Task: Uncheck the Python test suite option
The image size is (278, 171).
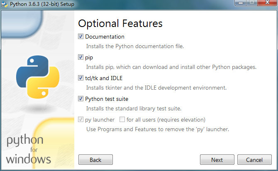Action: pyautogui.click(x=80, y=99)
